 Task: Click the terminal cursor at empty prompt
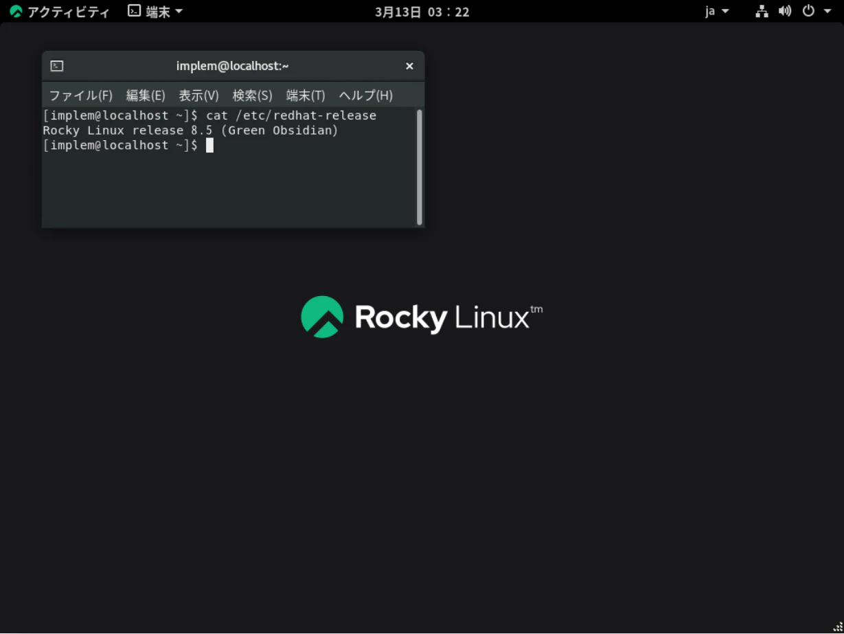click(209, 146)
